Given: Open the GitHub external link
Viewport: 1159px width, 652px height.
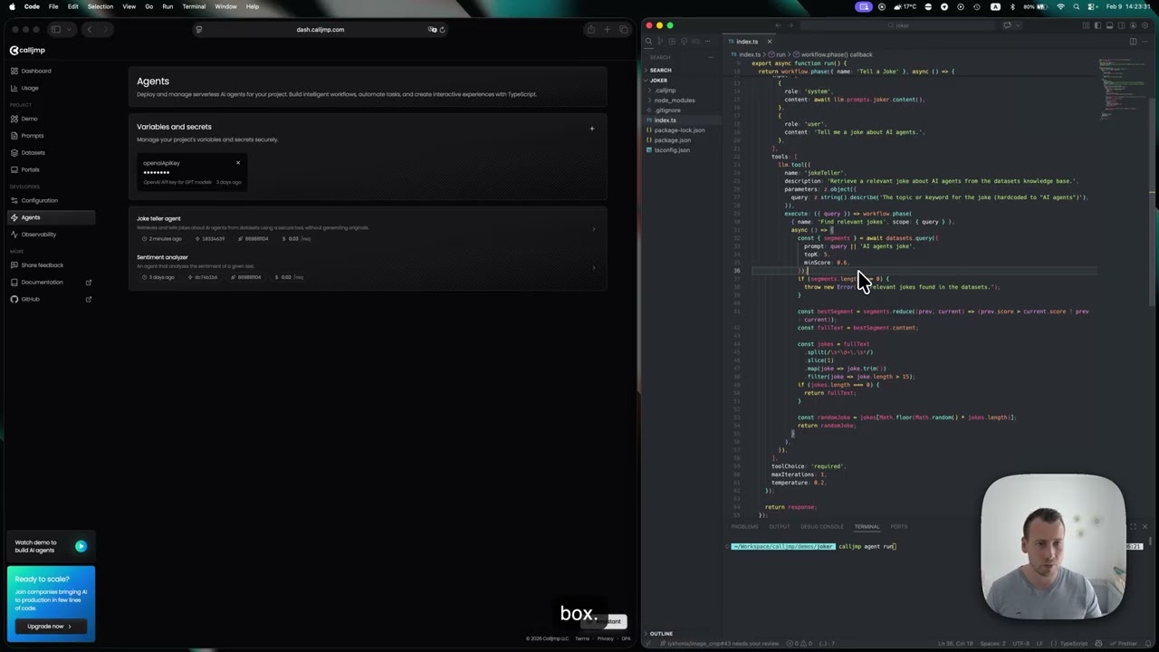Looking at the screenshot, I should [51, 299].
